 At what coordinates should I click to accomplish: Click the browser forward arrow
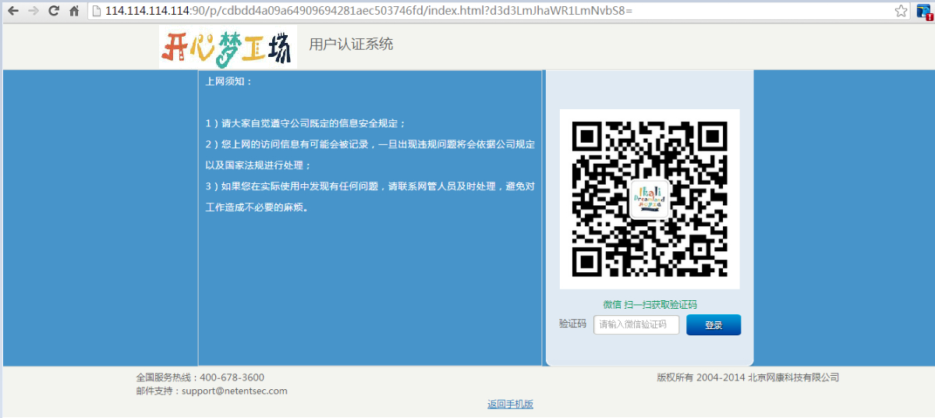34,11
